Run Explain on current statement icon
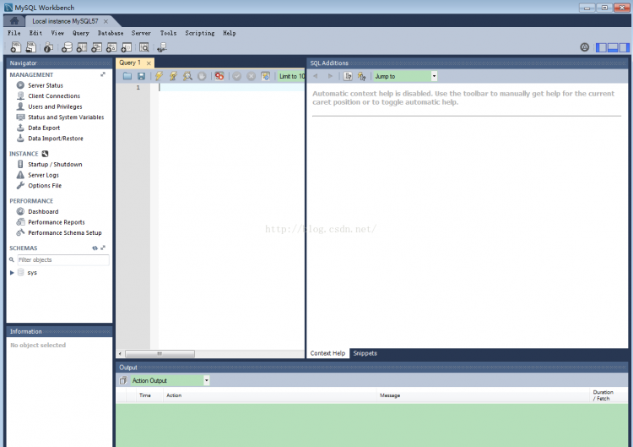Screen dimensions: 633x447 [x=187, y=76]
